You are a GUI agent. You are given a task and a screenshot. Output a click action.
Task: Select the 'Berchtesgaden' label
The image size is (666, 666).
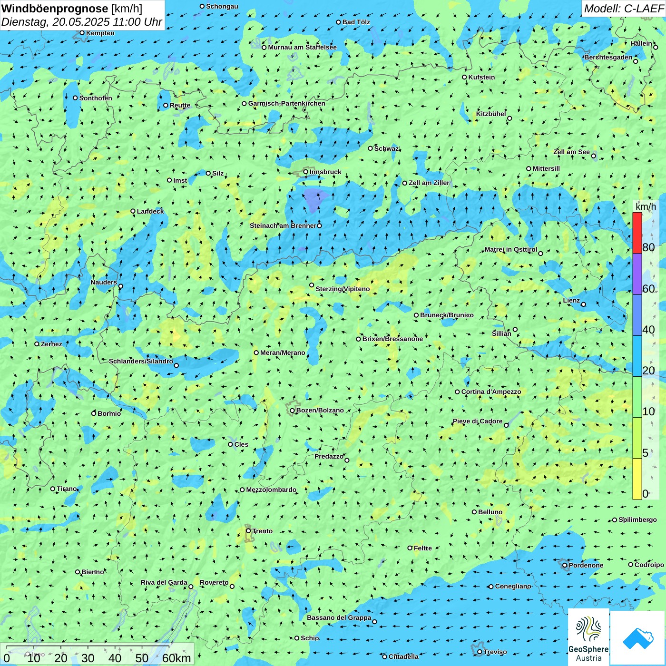click(x=608, y=57)
